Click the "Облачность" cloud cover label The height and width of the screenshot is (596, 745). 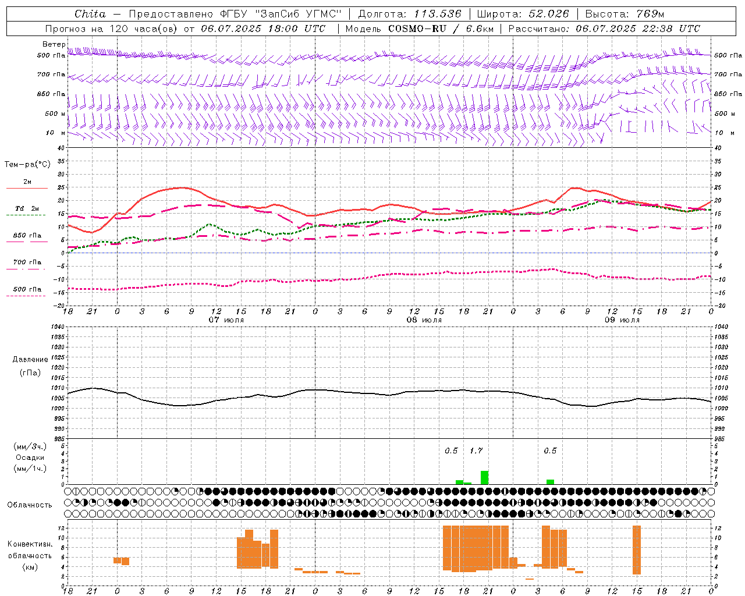pyautogui.click(x=30, y=505)
